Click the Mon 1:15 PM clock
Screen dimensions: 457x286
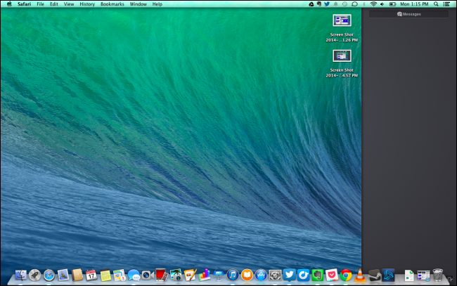point(414,4)
